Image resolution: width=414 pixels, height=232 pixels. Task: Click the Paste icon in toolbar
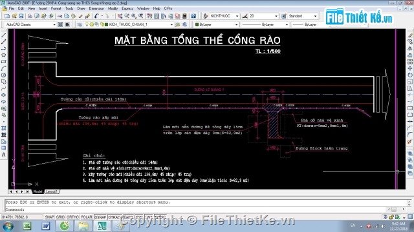point(73,16)
